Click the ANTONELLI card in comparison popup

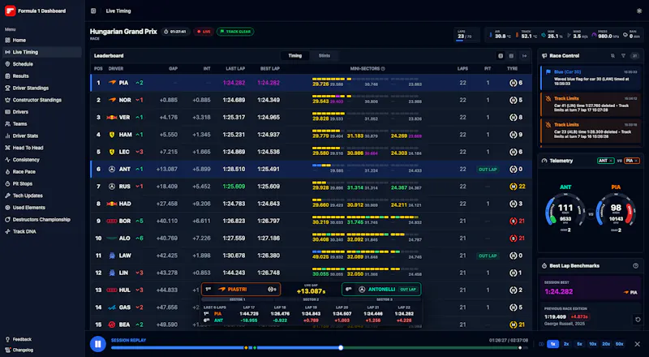click(381, 290)
